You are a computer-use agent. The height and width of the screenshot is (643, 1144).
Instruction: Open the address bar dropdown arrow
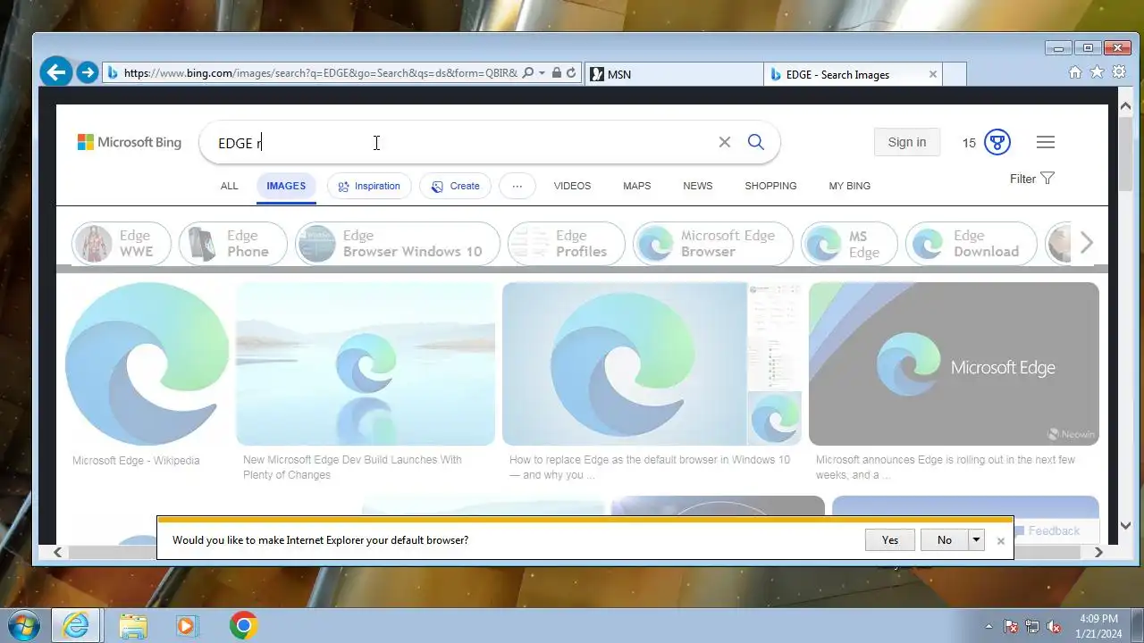pyautogui.click(x=542, y=73)
